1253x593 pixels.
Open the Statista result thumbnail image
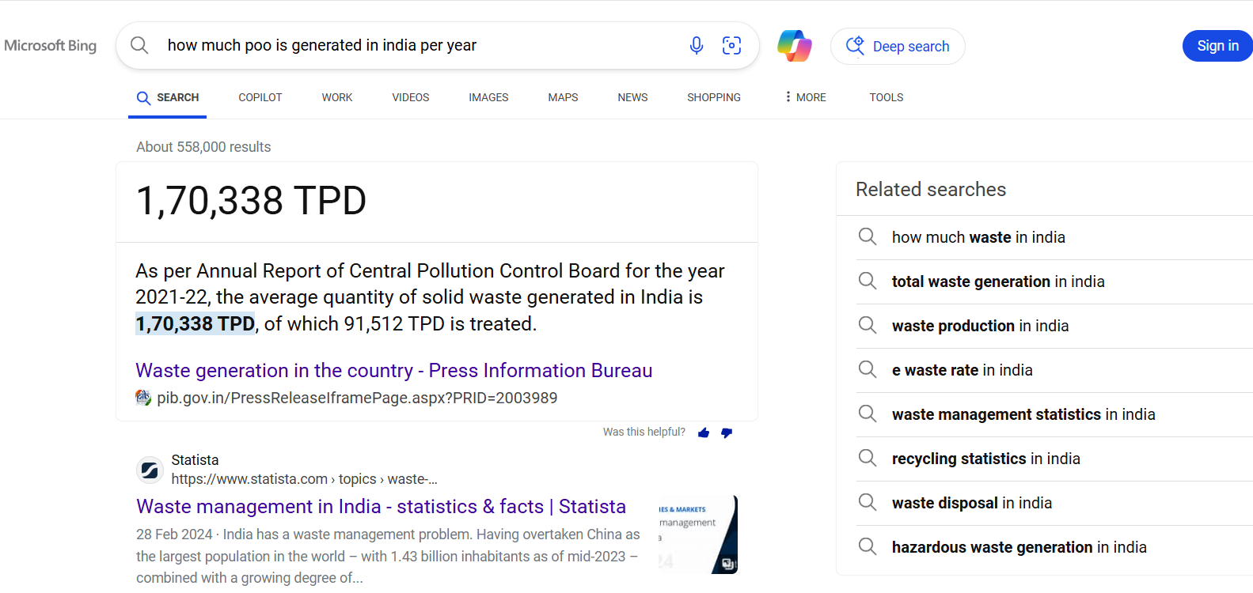pos(697,534)
